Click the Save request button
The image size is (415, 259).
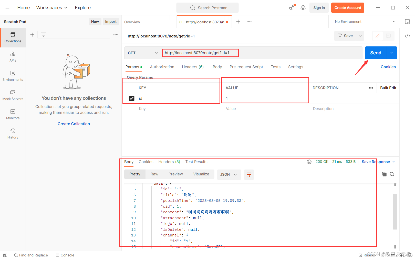345,36
